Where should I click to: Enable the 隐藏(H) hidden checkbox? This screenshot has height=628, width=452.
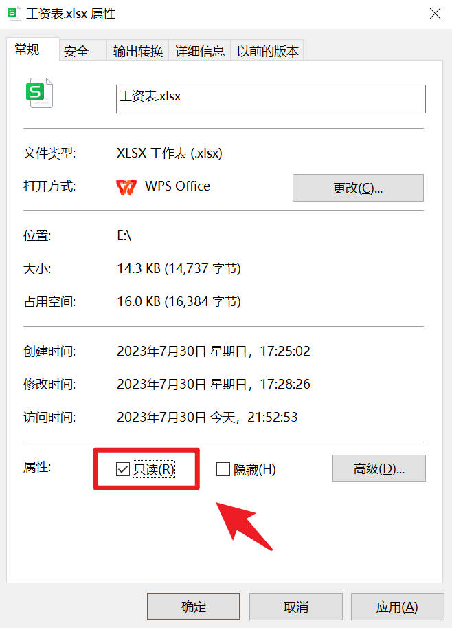(223, 469)
